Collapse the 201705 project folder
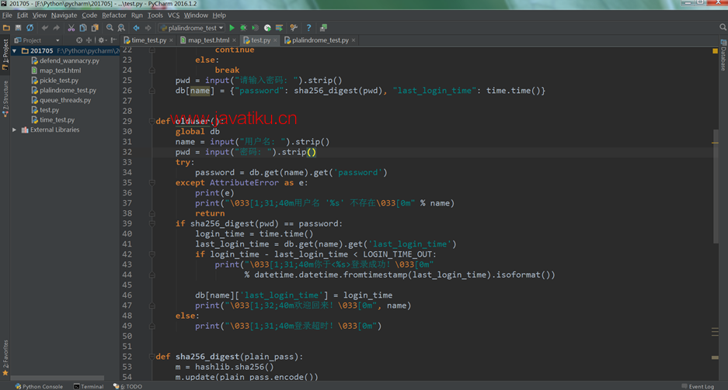 click(x=15, y=50)
